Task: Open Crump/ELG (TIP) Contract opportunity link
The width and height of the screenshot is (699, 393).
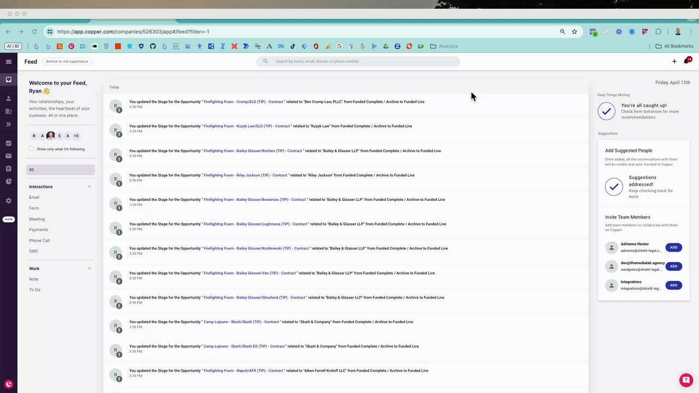Action: 244,102
